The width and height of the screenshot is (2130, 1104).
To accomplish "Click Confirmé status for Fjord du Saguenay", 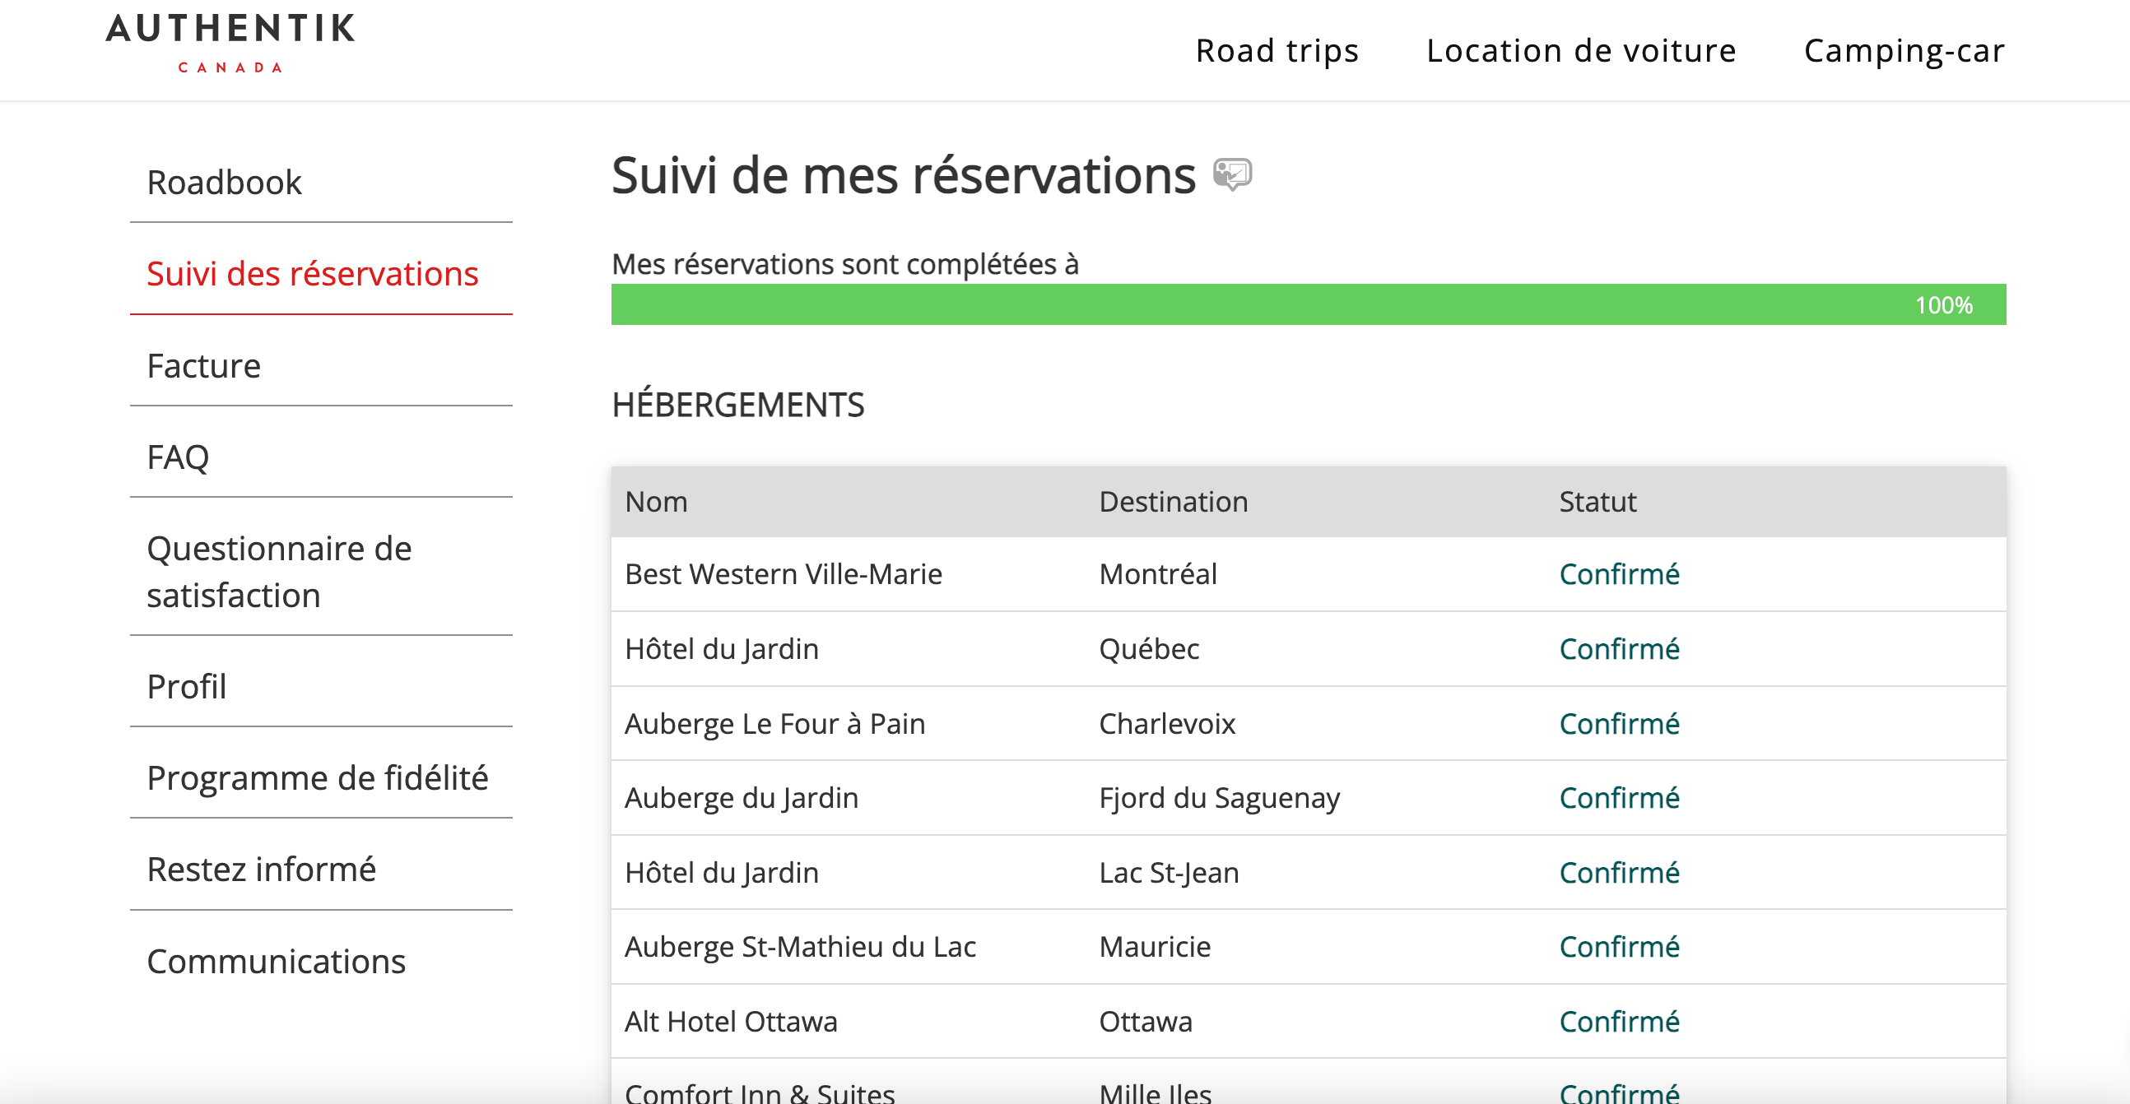I will 1619,797.
